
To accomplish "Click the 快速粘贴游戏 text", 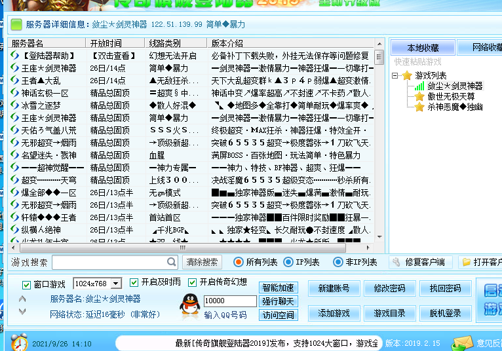I will point(418,62).
